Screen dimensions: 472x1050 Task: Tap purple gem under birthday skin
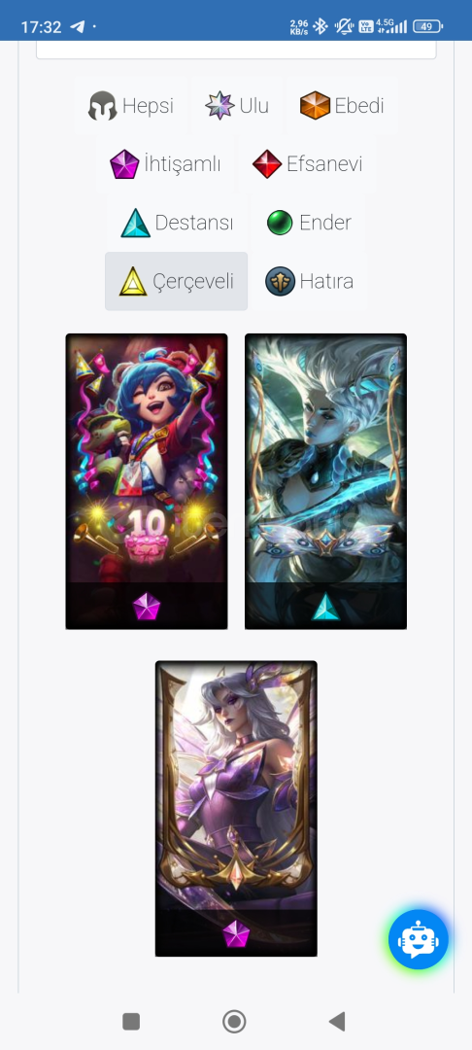point(147,607)
